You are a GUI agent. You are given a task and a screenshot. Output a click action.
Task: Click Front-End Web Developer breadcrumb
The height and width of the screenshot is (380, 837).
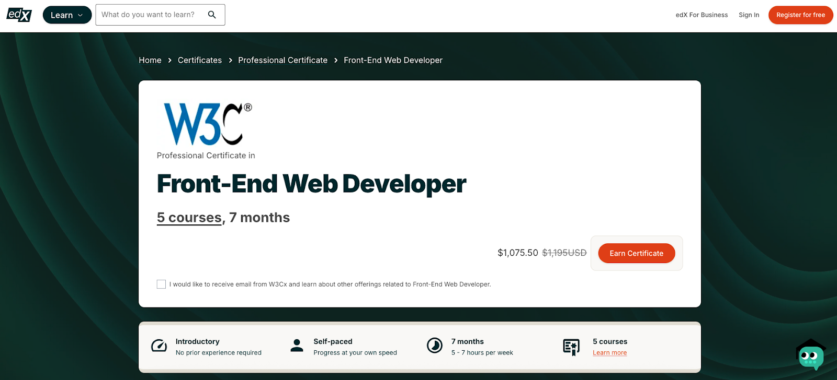point(393,60)
